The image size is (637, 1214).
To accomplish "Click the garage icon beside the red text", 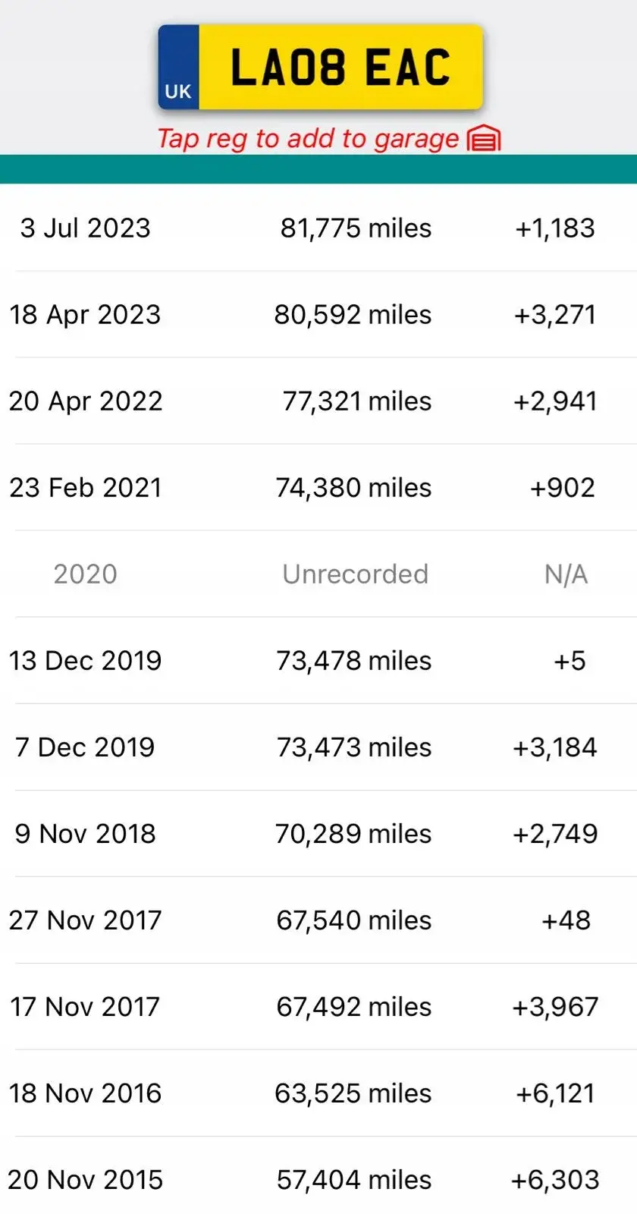I will pos(484,139).
